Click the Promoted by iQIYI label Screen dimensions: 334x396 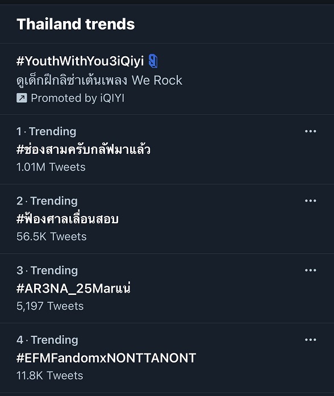click(x=77, y=98)
